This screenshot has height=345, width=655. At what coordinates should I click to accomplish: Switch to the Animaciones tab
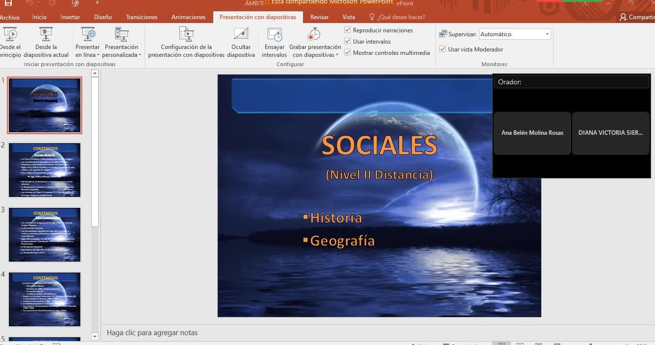[188, 17]
